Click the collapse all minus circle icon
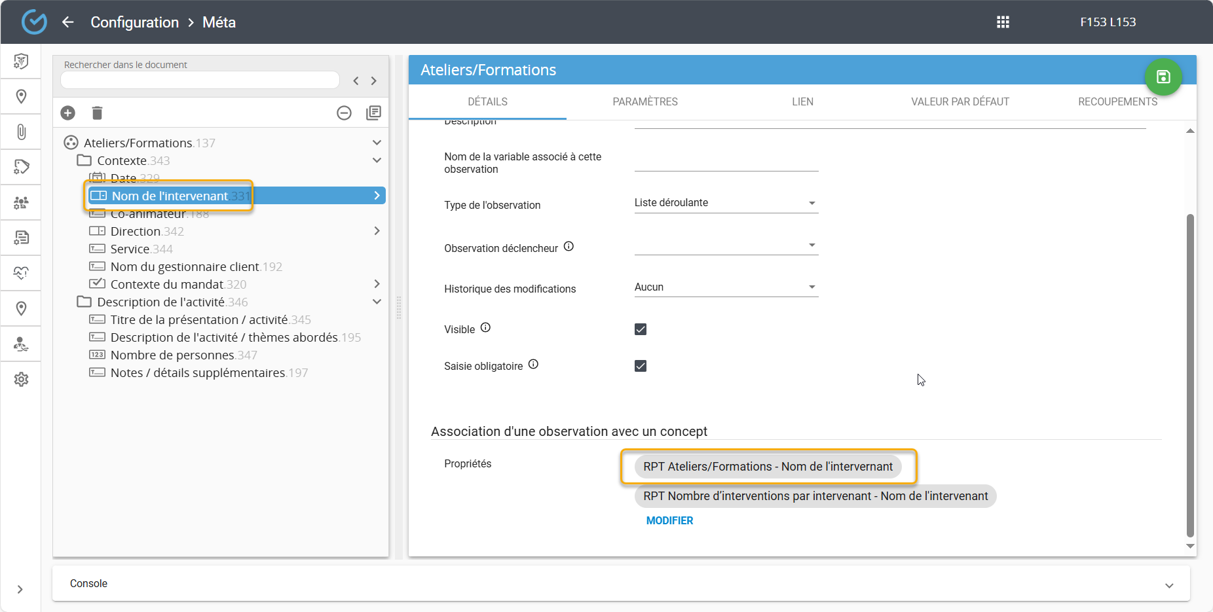Image resolution: width=1213 pixels, height=612 pixels. pyautogui.click(x=344, y=113)
